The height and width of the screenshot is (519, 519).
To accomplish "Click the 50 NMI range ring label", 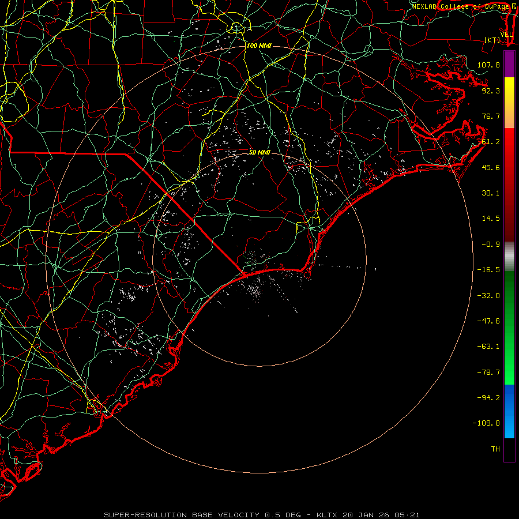I will pyautogui.click(x=259, y=152).
